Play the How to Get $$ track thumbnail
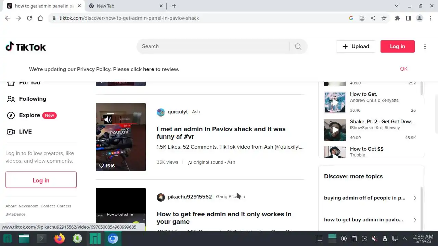The image size is (438, 246). point(335,152)
